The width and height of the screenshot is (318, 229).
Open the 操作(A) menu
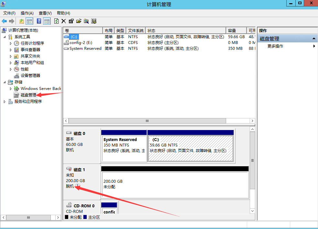[27, 13]
